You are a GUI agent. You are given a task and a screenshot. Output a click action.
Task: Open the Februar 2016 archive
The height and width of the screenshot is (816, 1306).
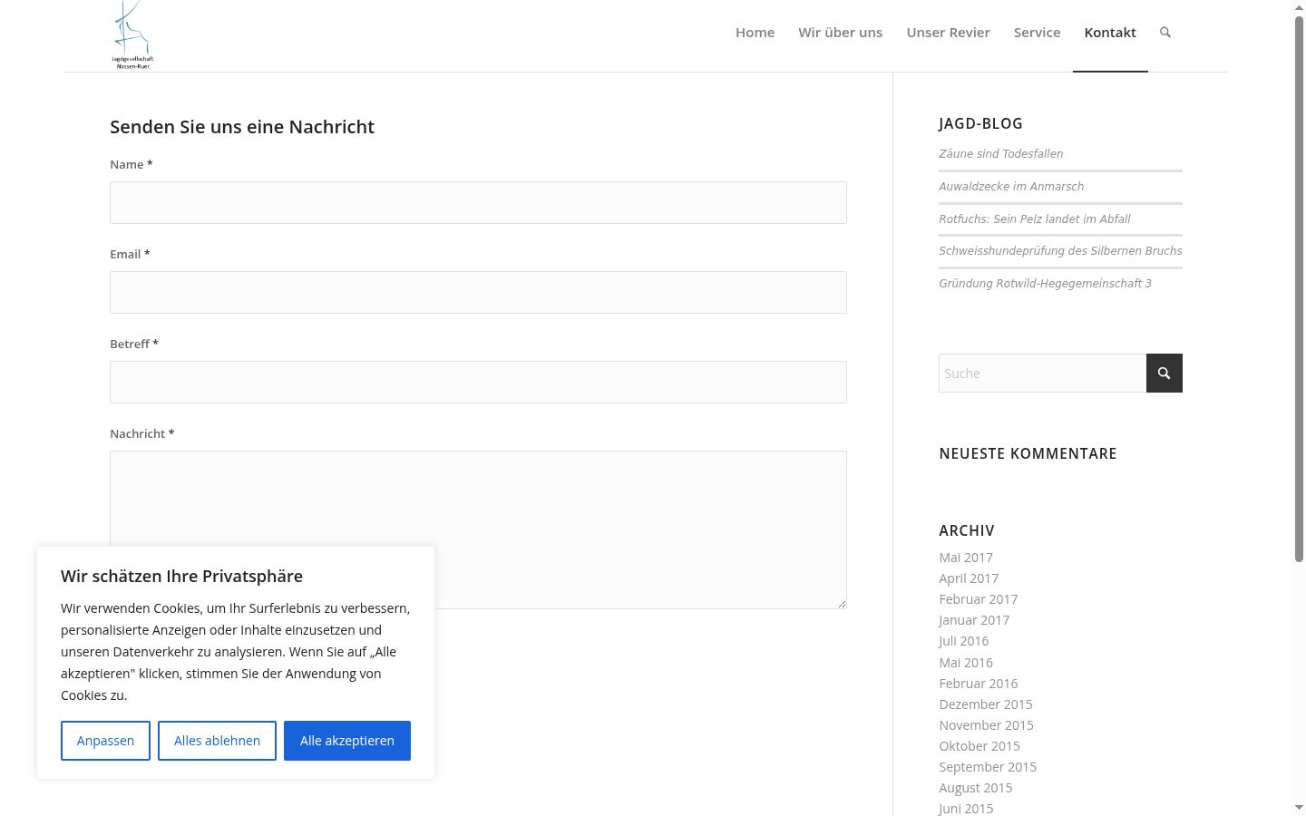pos(979,684)
